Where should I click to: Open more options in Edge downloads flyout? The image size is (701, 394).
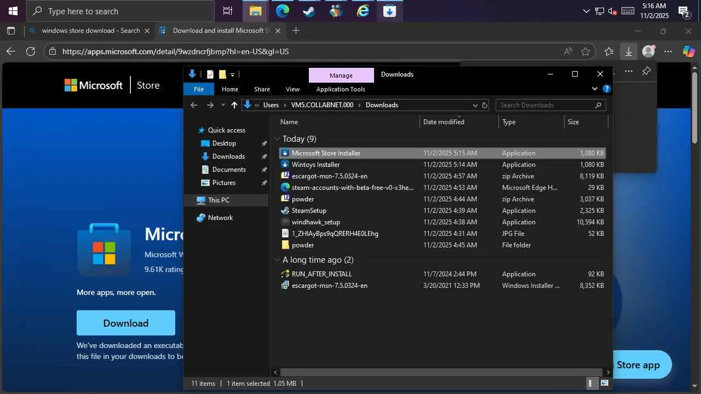coord(629,71)
